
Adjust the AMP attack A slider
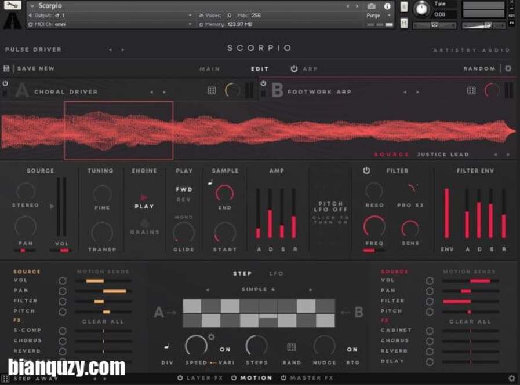click(258, 214)
